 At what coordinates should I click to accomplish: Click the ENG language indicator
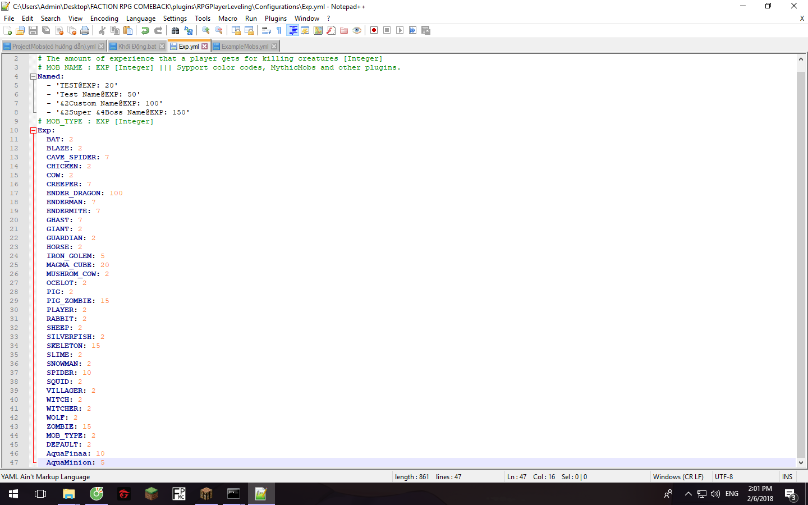pos(732,494)
